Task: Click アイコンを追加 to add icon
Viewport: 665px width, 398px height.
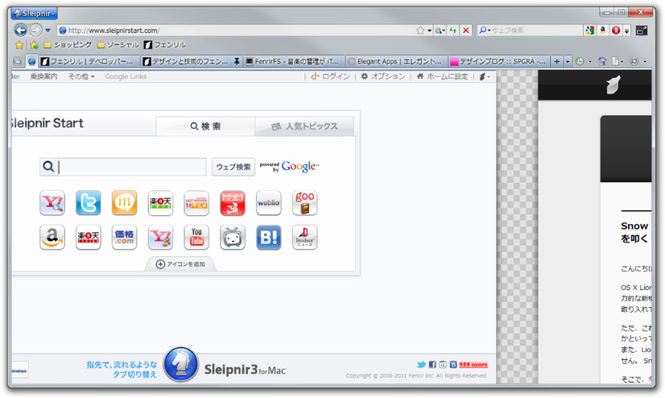Action: 180,264
